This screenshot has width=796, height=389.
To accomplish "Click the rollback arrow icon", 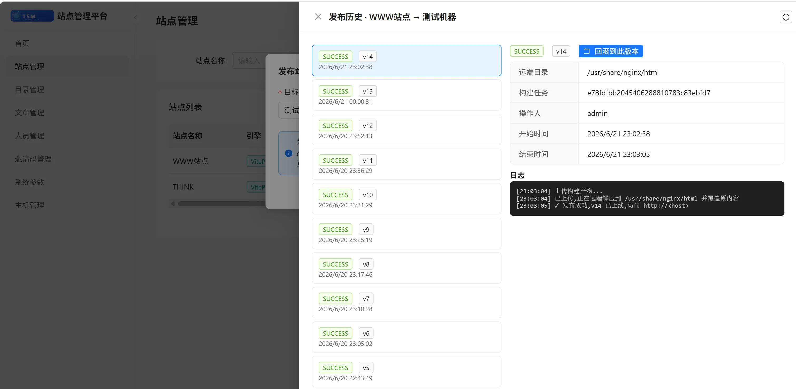I will coord(587,51).
